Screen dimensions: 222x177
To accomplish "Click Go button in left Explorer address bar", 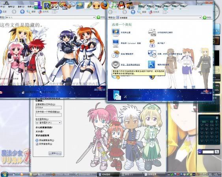I will (101, 17).
